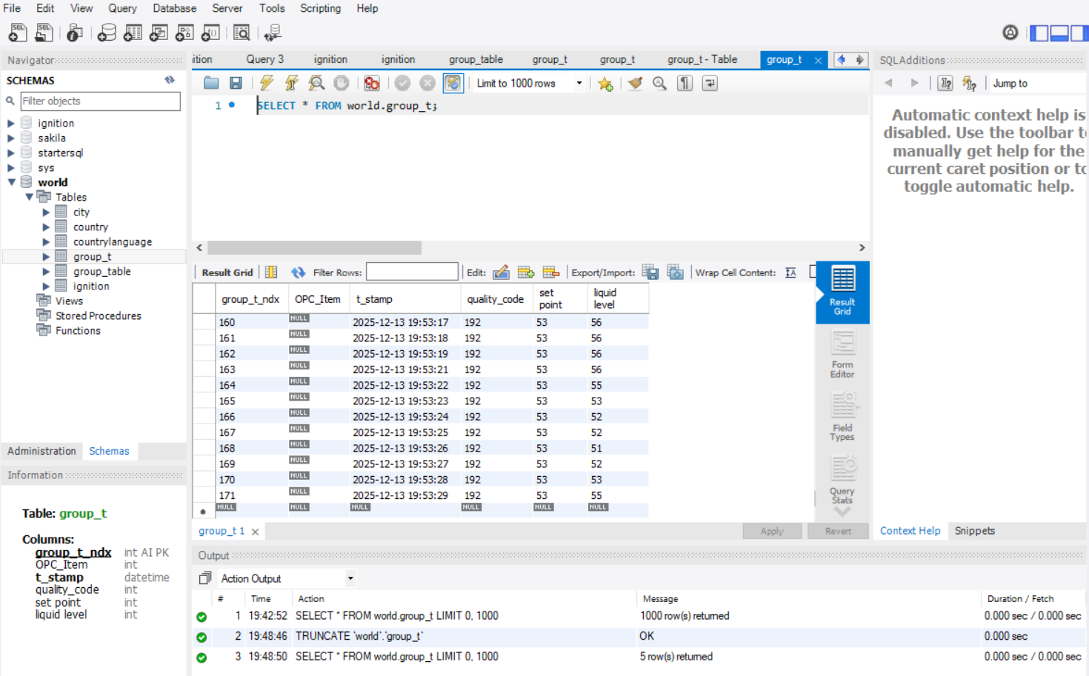Toggle auto-commit mode in query toolbar
Screen dimensions: 1089x676
point(453,84)
